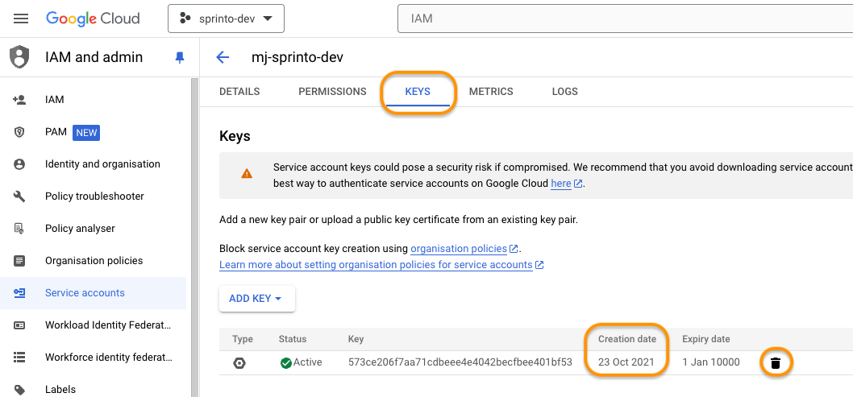Switch to the Permissions tab
Image resolution: width=853 pixels, height=397 pixels.
coord(332,92)
